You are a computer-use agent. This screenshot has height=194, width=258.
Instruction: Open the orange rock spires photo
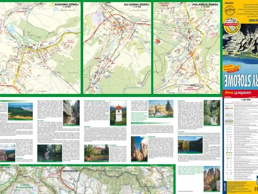(212, 179)
